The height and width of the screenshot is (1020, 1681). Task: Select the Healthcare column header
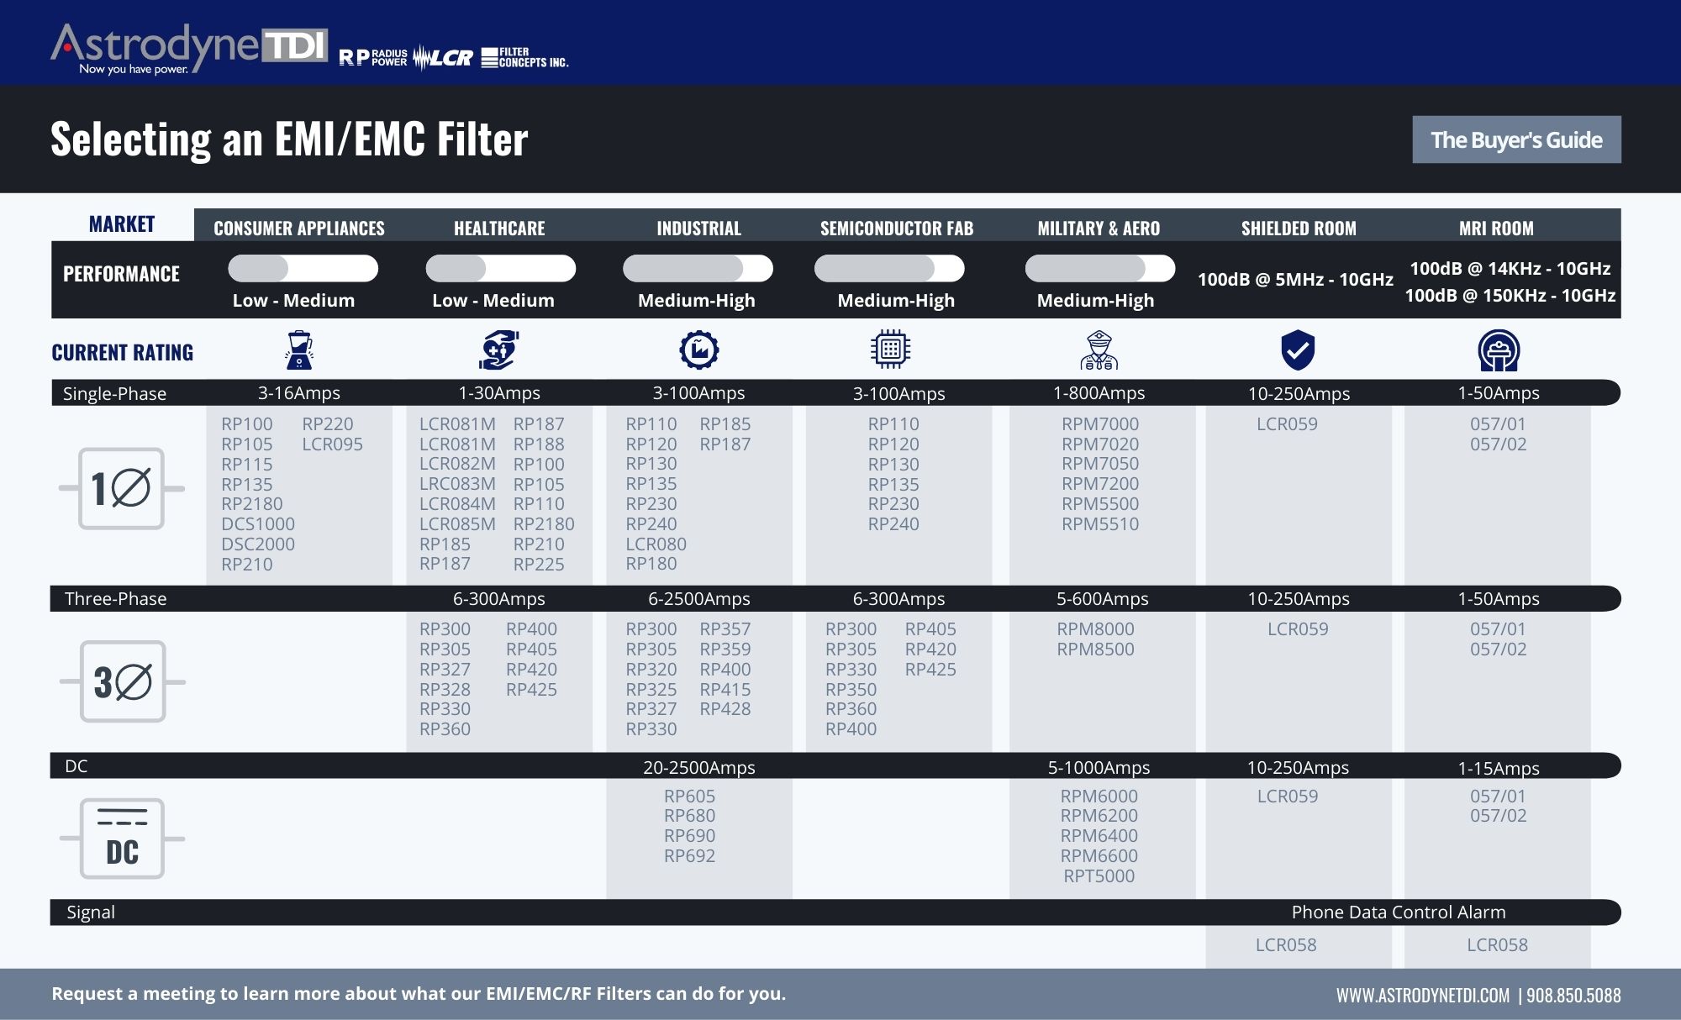click(499, 228)
